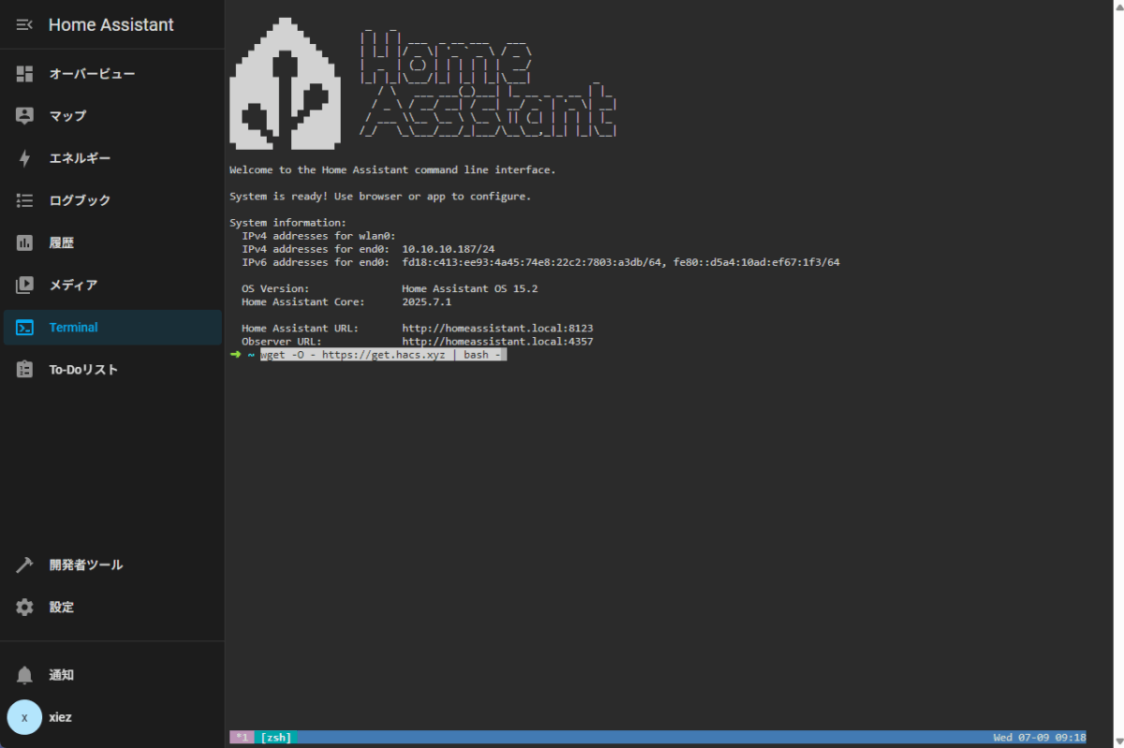Image resolution: width=1124 pixels, height=748 pixels.
Task: Click the homeassistant.local:8123 URL text
Action: [497, 329]
